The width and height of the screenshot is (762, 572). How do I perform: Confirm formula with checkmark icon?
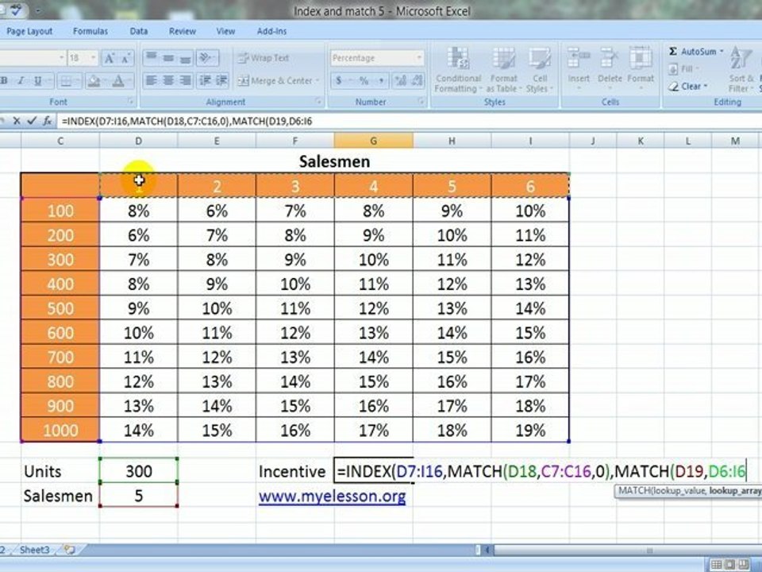point(32,121)
